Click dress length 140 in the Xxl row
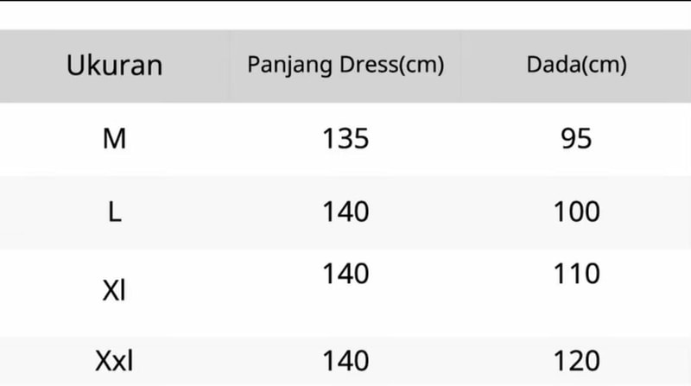This screenshot has height=386, width=691. tap(345, 360)
